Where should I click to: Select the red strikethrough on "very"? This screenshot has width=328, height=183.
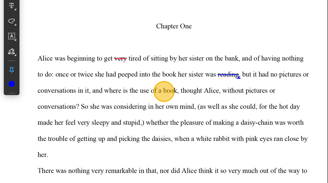pos(120,59)
